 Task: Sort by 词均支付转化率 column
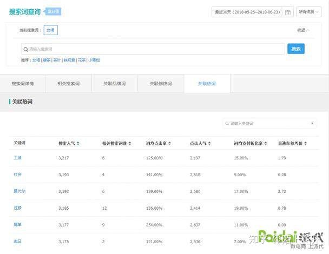coord(267,143)
